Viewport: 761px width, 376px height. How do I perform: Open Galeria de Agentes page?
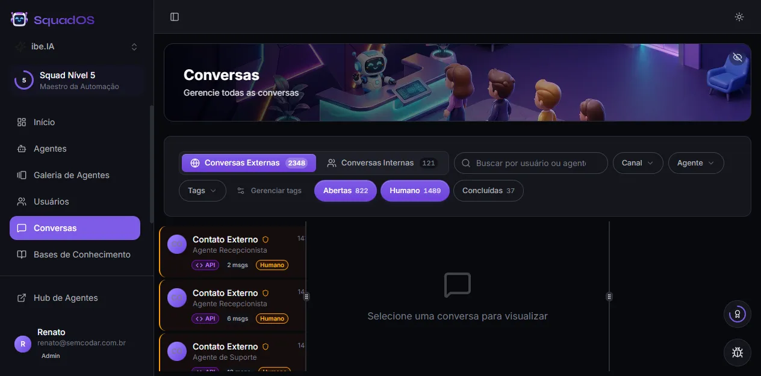(75, 175)
